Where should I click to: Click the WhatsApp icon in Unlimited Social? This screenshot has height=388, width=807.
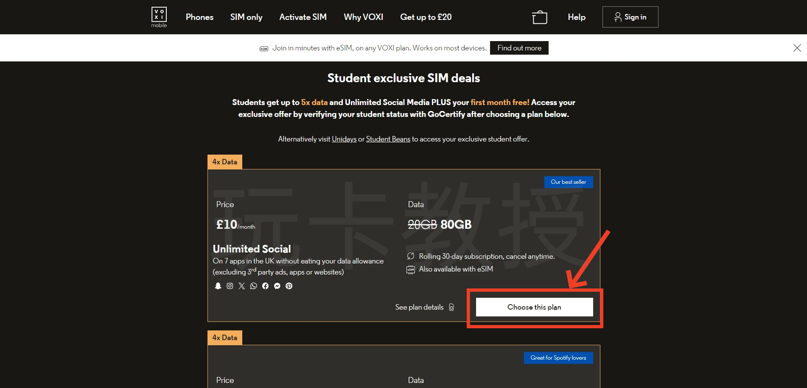254,286
